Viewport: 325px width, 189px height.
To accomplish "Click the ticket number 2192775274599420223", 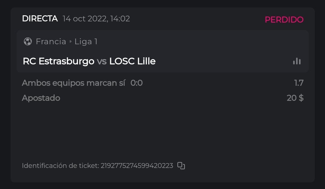I will coord(137,166).
